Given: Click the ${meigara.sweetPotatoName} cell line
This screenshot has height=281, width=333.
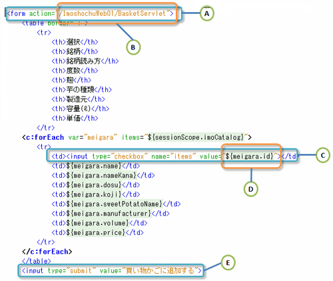Looking at the screenshot, I should pyautogui.click(x=116, y=204).
